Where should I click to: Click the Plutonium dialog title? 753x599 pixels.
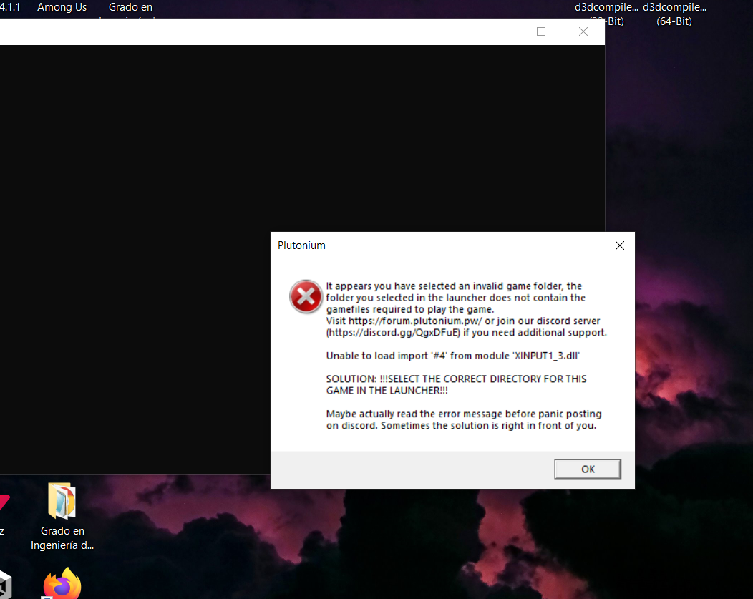301,245
